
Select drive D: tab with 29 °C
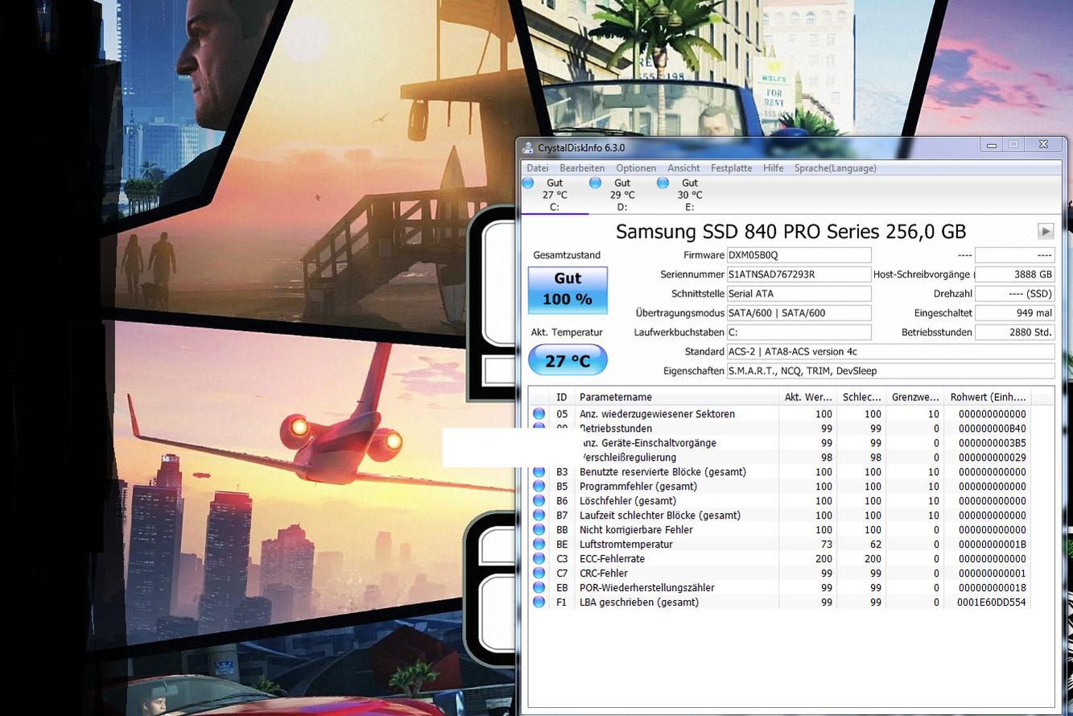pos(621,195)
